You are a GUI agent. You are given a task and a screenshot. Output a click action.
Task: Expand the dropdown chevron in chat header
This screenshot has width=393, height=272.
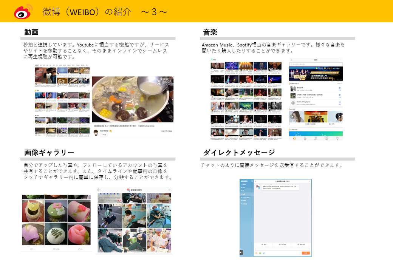point(309,182)
